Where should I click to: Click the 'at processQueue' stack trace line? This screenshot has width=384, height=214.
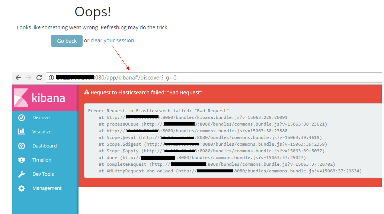click(x=213, y=124)
